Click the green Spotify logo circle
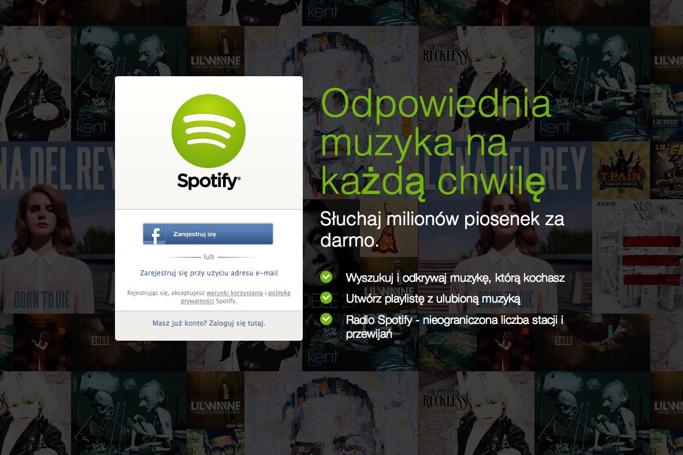 tap(209, 131)
